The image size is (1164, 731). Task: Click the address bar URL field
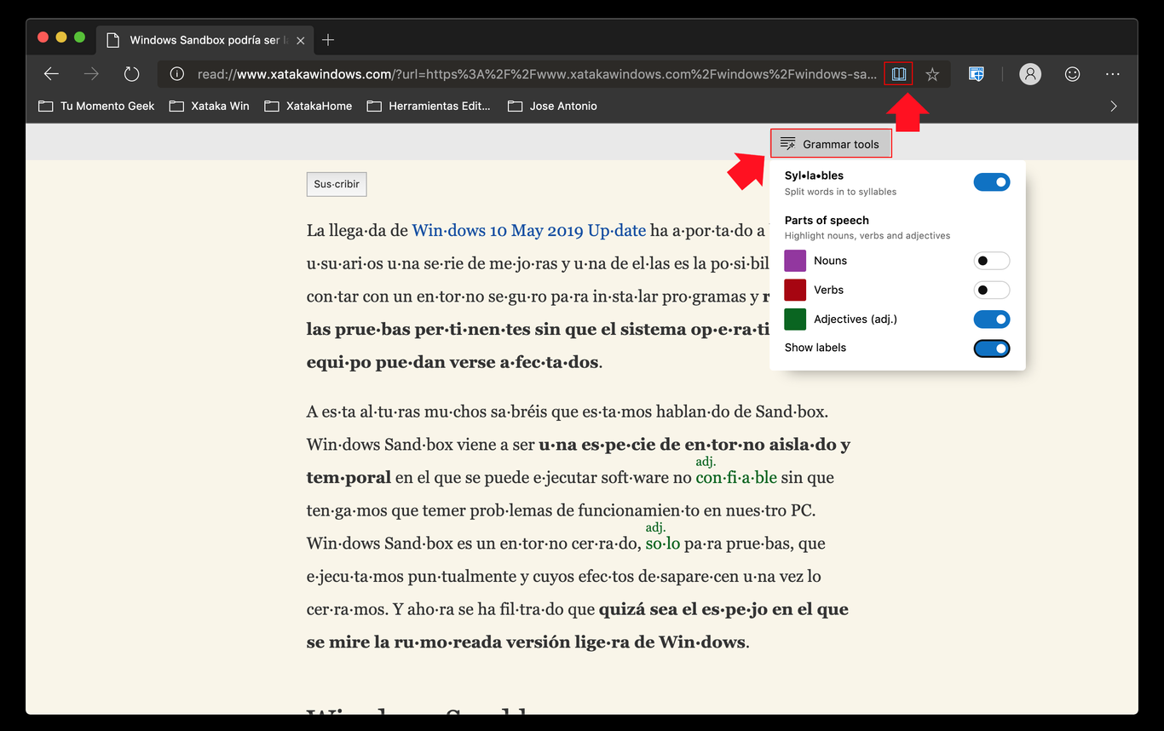click(537, 74)
